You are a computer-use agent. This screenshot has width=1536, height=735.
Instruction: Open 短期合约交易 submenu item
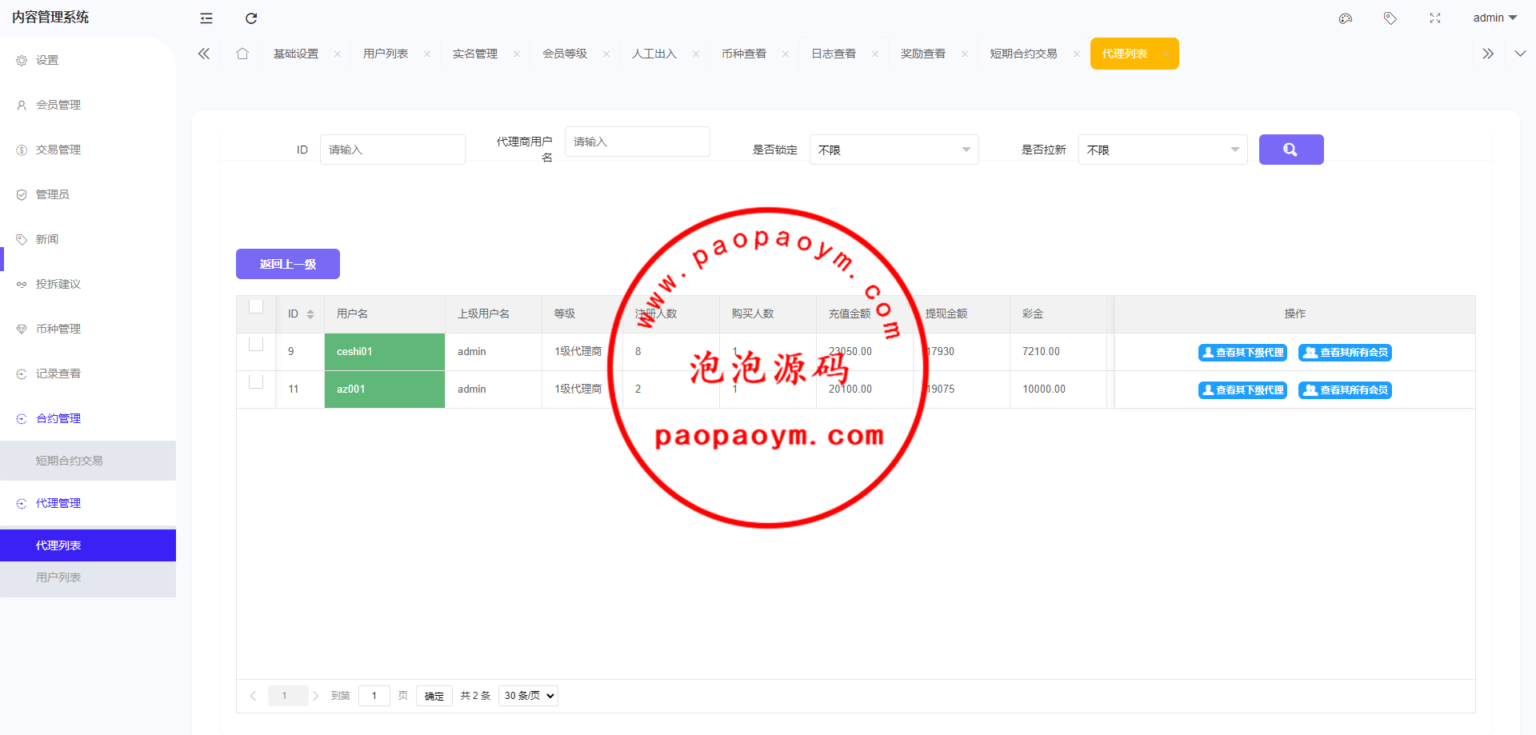pyautogui.click(x=88, y=461)
